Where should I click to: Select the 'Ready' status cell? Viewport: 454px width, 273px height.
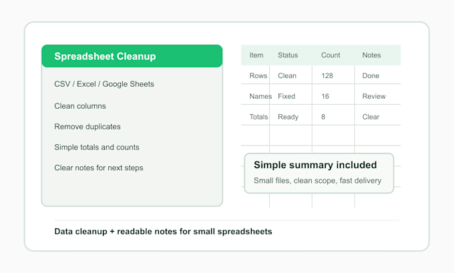[288, 117]
